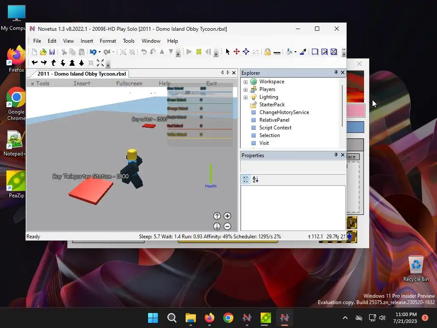This screenshot has height=328, width=437.
Task: Click the Paste clipboard icon
Action: tap(82, 52)
